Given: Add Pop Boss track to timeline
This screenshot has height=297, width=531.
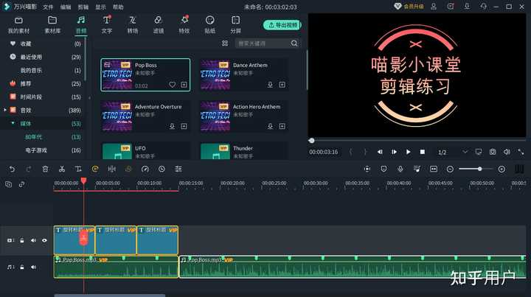Looking at the screenshot, I should (x=184, y=85).
